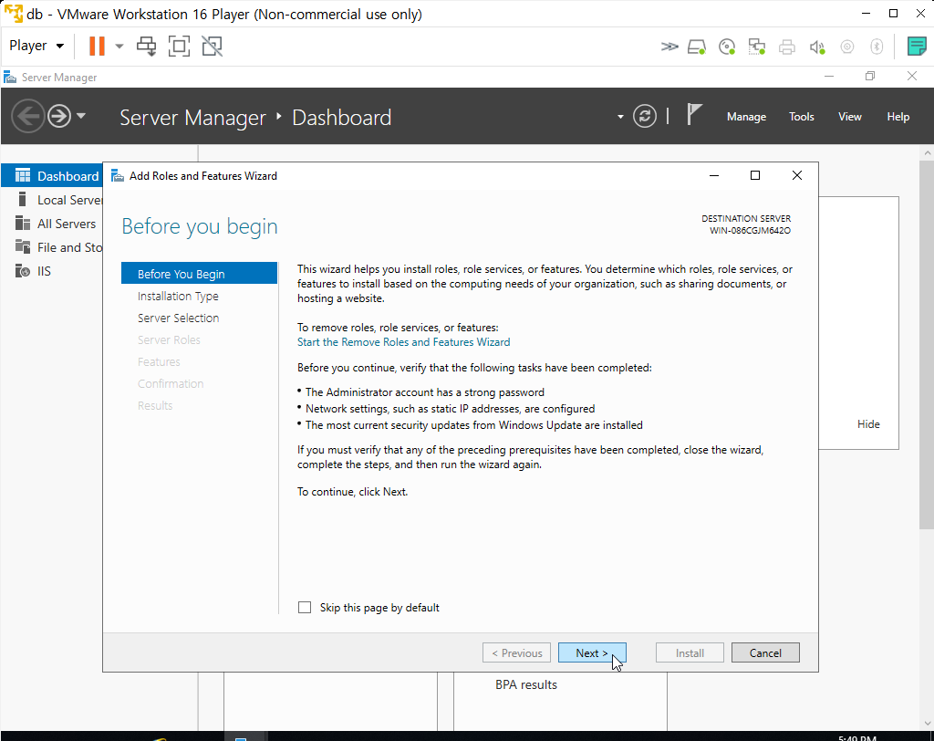Click the sound card device icon
This screenshot has height=741, width=934.
click(x=817, y=47)
